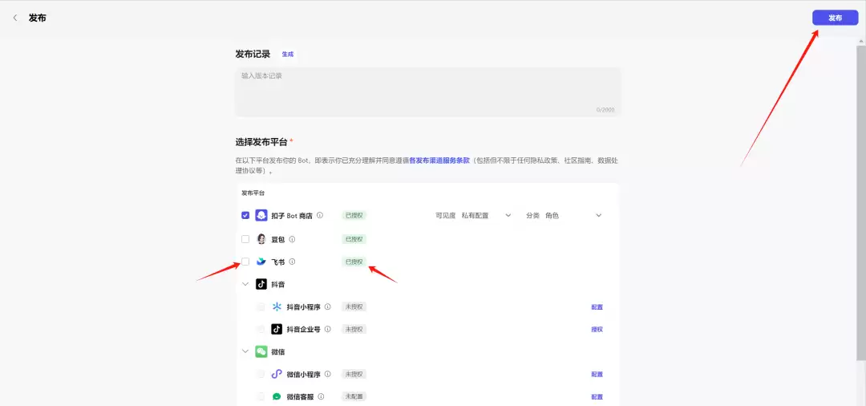Focus the 输入版本记录 text area
866x406 pixels.
(x=427, y=91)
